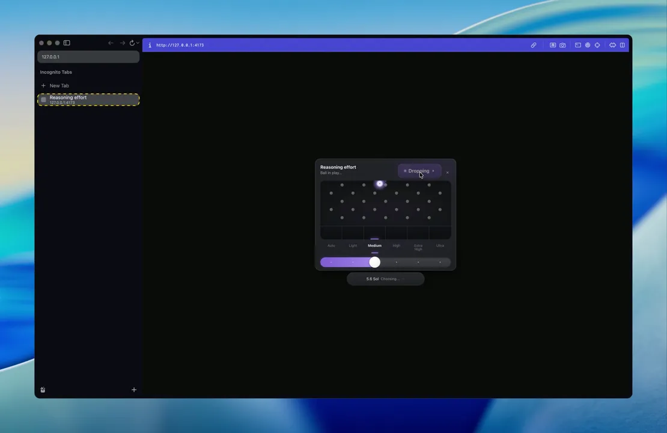
Task: Click the Incognito Tabs heading
Action: [56, 72]
